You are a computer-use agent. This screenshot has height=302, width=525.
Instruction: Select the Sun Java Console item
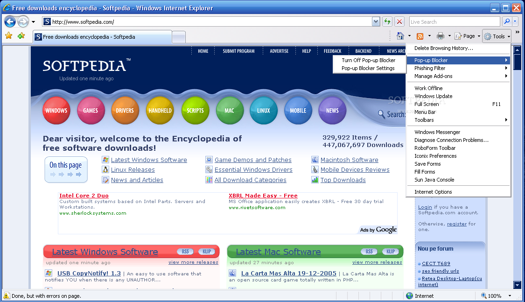(458, 180)
